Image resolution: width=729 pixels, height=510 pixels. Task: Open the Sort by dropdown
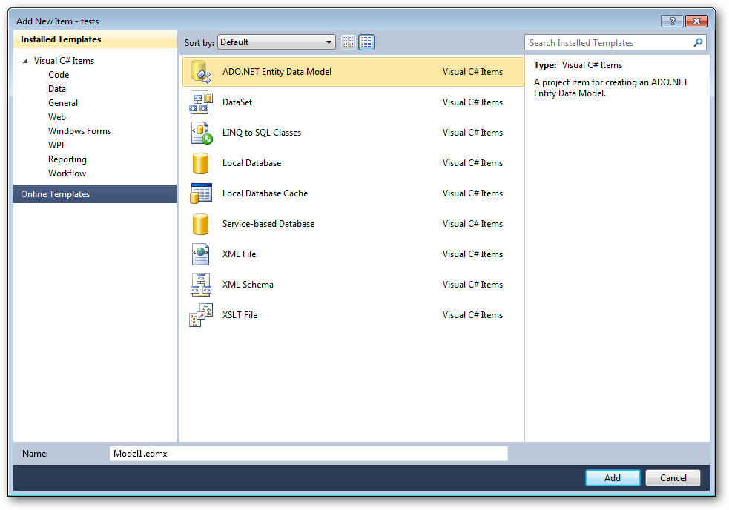(276, 42)
